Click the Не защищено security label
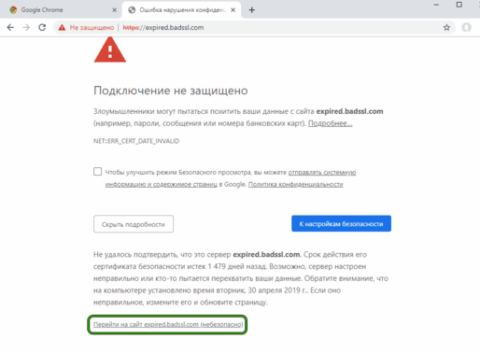The height and width of the screenshot is (353, 480). click(x=92, y=27)
